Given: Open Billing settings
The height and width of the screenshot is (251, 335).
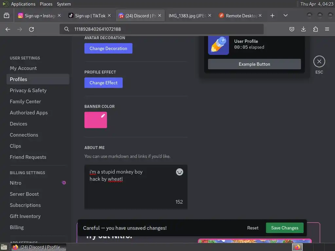Looking at the screenshot, I should pyautogui.click(x=38, y=227).
